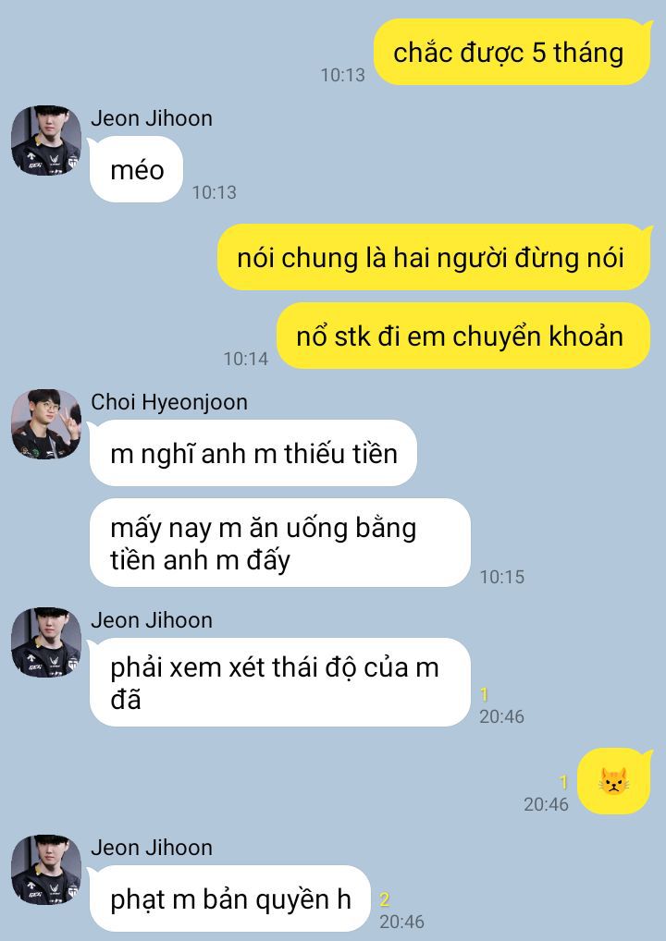Image resolution: width=666 pixels, height=941 pixels.
Task: Tap Jeon Jihoon name above 'phạt m bản quyền'
Action: click(152, 847)
